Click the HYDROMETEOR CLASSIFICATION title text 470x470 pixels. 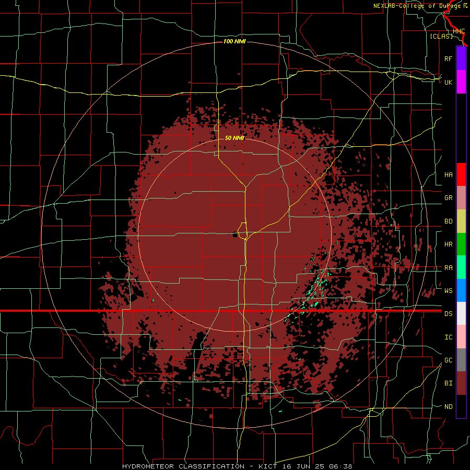(x=183, y=466)
